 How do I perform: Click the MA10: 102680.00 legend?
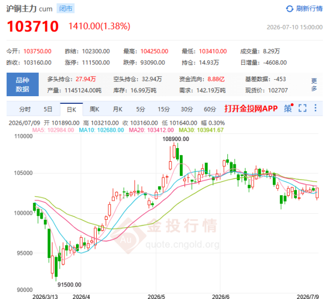coord(102,130)
